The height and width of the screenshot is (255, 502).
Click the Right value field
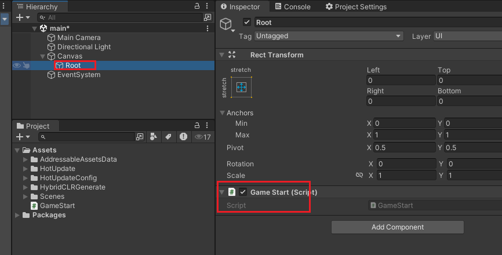click(x=401, y=101)
